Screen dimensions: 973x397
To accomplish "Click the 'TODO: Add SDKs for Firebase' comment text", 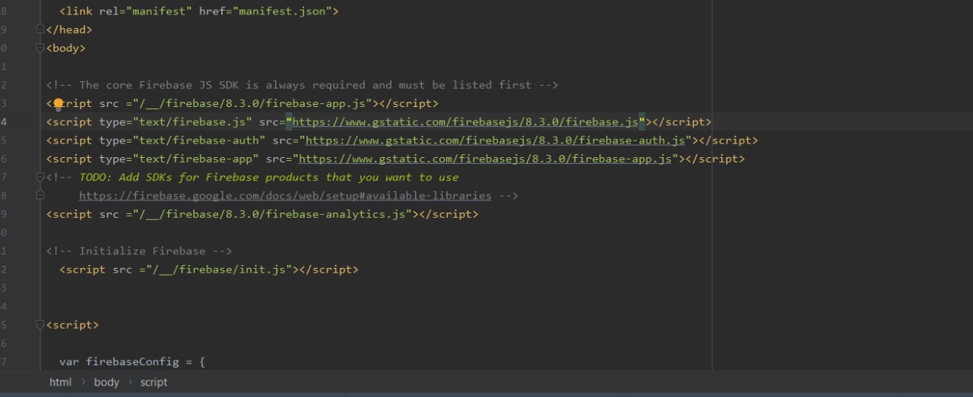I will point(269,177).
